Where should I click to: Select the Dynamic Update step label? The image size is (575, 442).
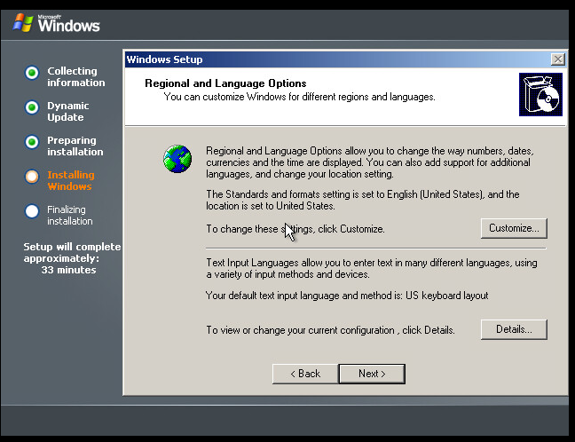(x=68, y=112)
